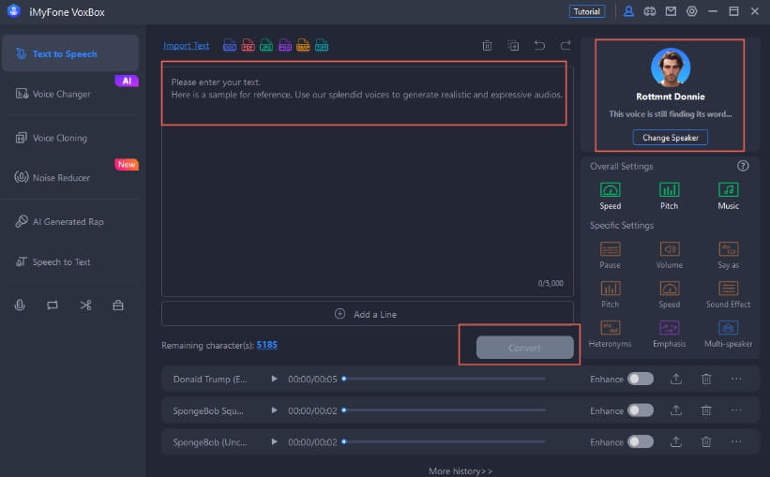Open the toolbox icon in sidebar
Screen dimensions: 770x477
(118, 306)
